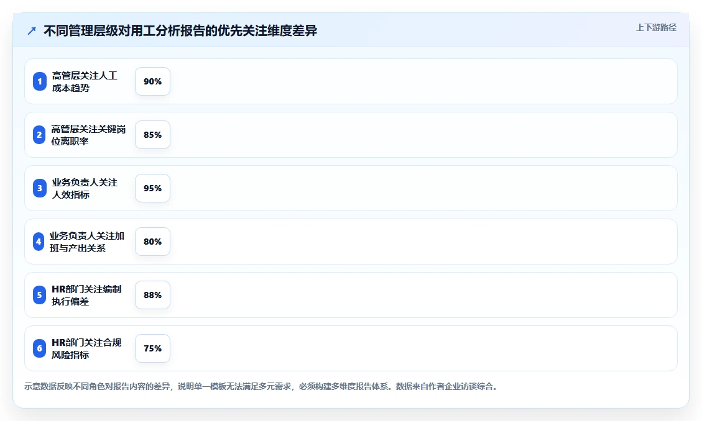Click the trend arrow icon beside the title
Screen dimensions: 702x421
[32, 31]
